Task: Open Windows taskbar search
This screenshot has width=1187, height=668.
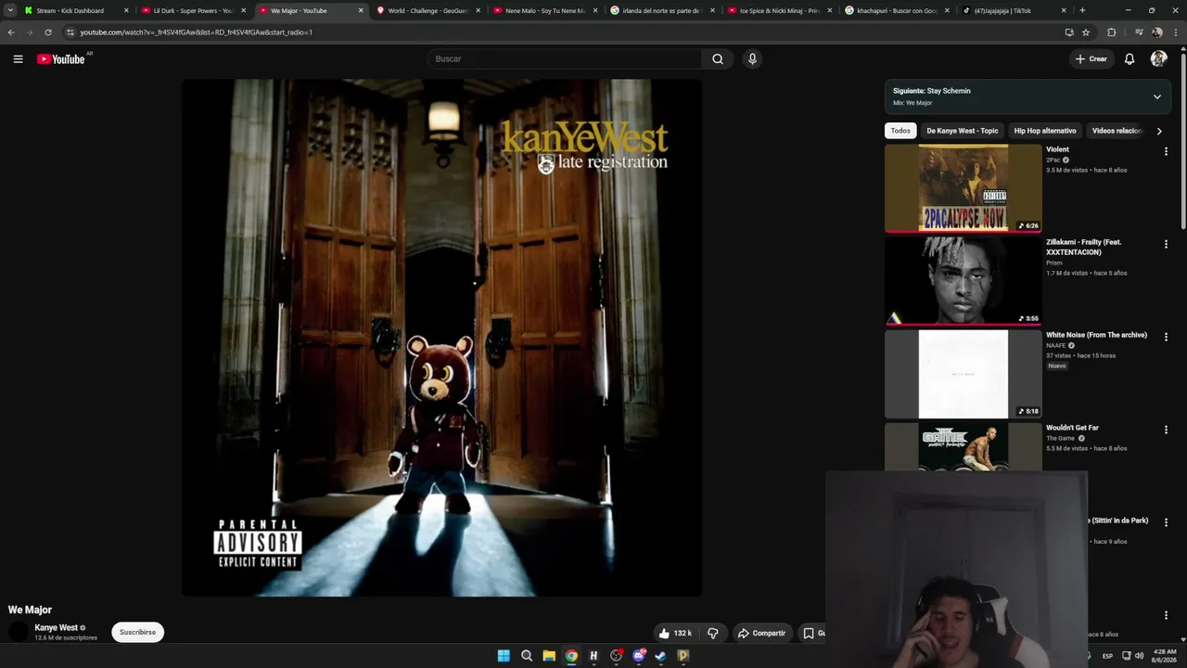Action: 527,656
